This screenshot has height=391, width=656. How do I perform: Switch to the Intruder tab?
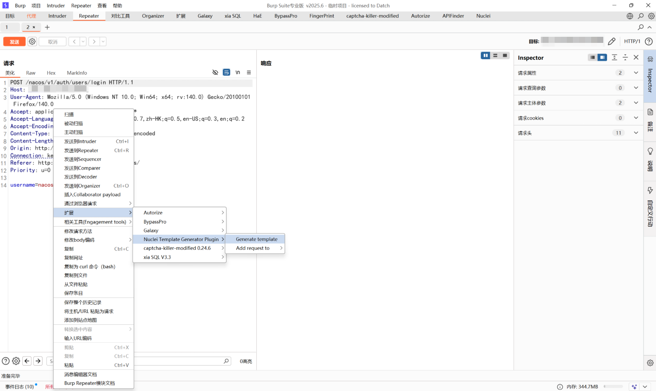point(57,16)
